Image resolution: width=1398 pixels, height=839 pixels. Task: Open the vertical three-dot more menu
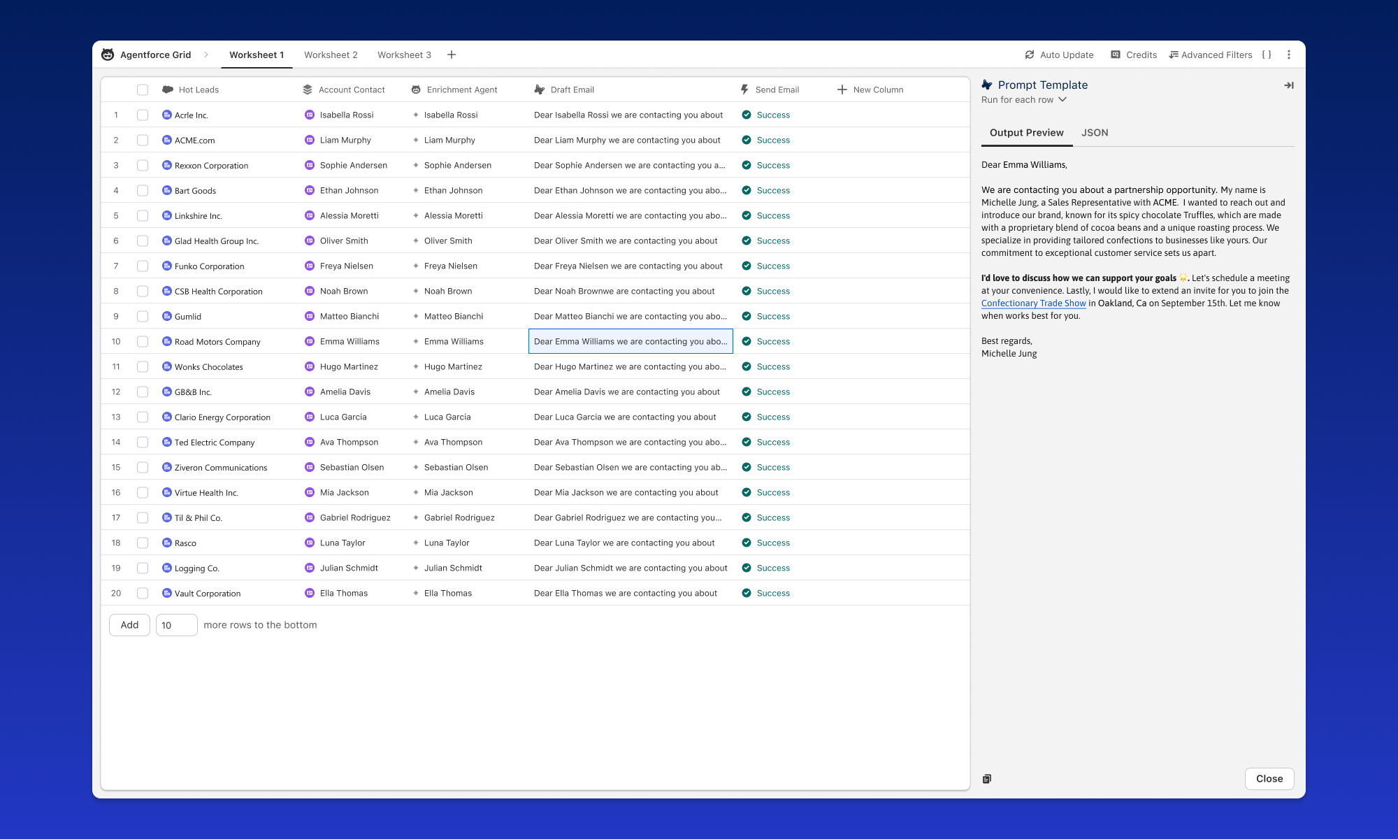(1289, 55)
